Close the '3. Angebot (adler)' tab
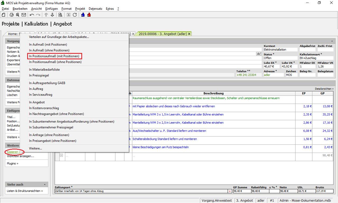This screenshot has height=203, width=338. pos(189,34)
